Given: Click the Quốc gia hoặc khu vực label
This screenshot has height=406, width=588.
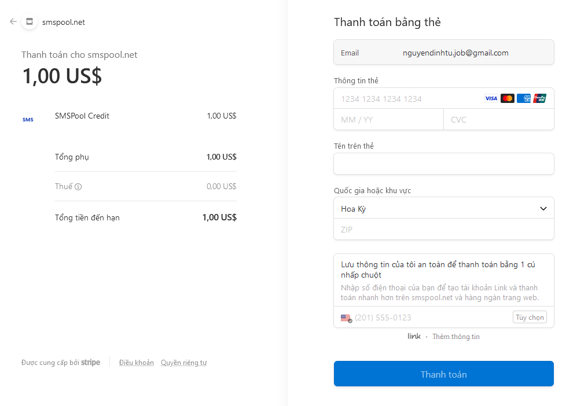Looking at the screenshot, I should [x=372, y=190].
